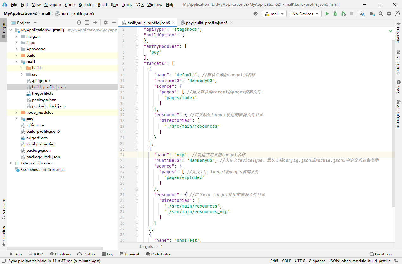
Task: Click the 24:5 line column indicator
Action: [x=274, y=261]
